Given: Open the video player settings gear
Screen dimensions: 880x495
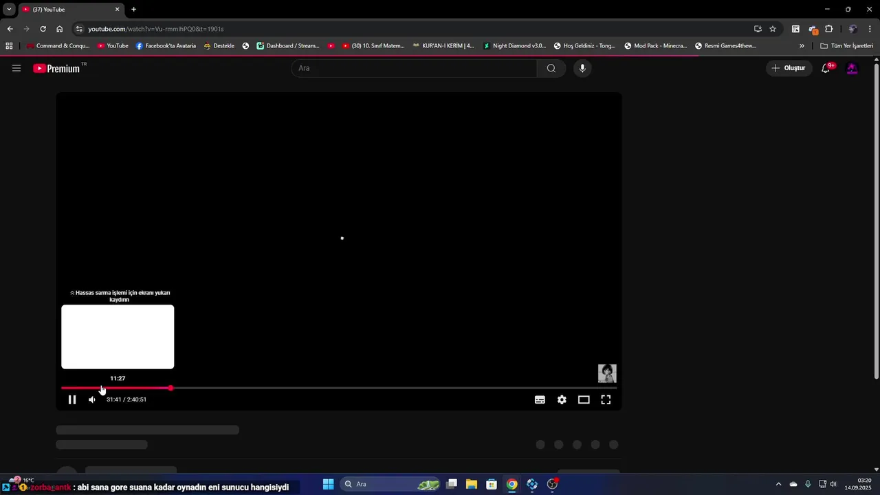Looking at the screenshot, I should tap(562, 399).
